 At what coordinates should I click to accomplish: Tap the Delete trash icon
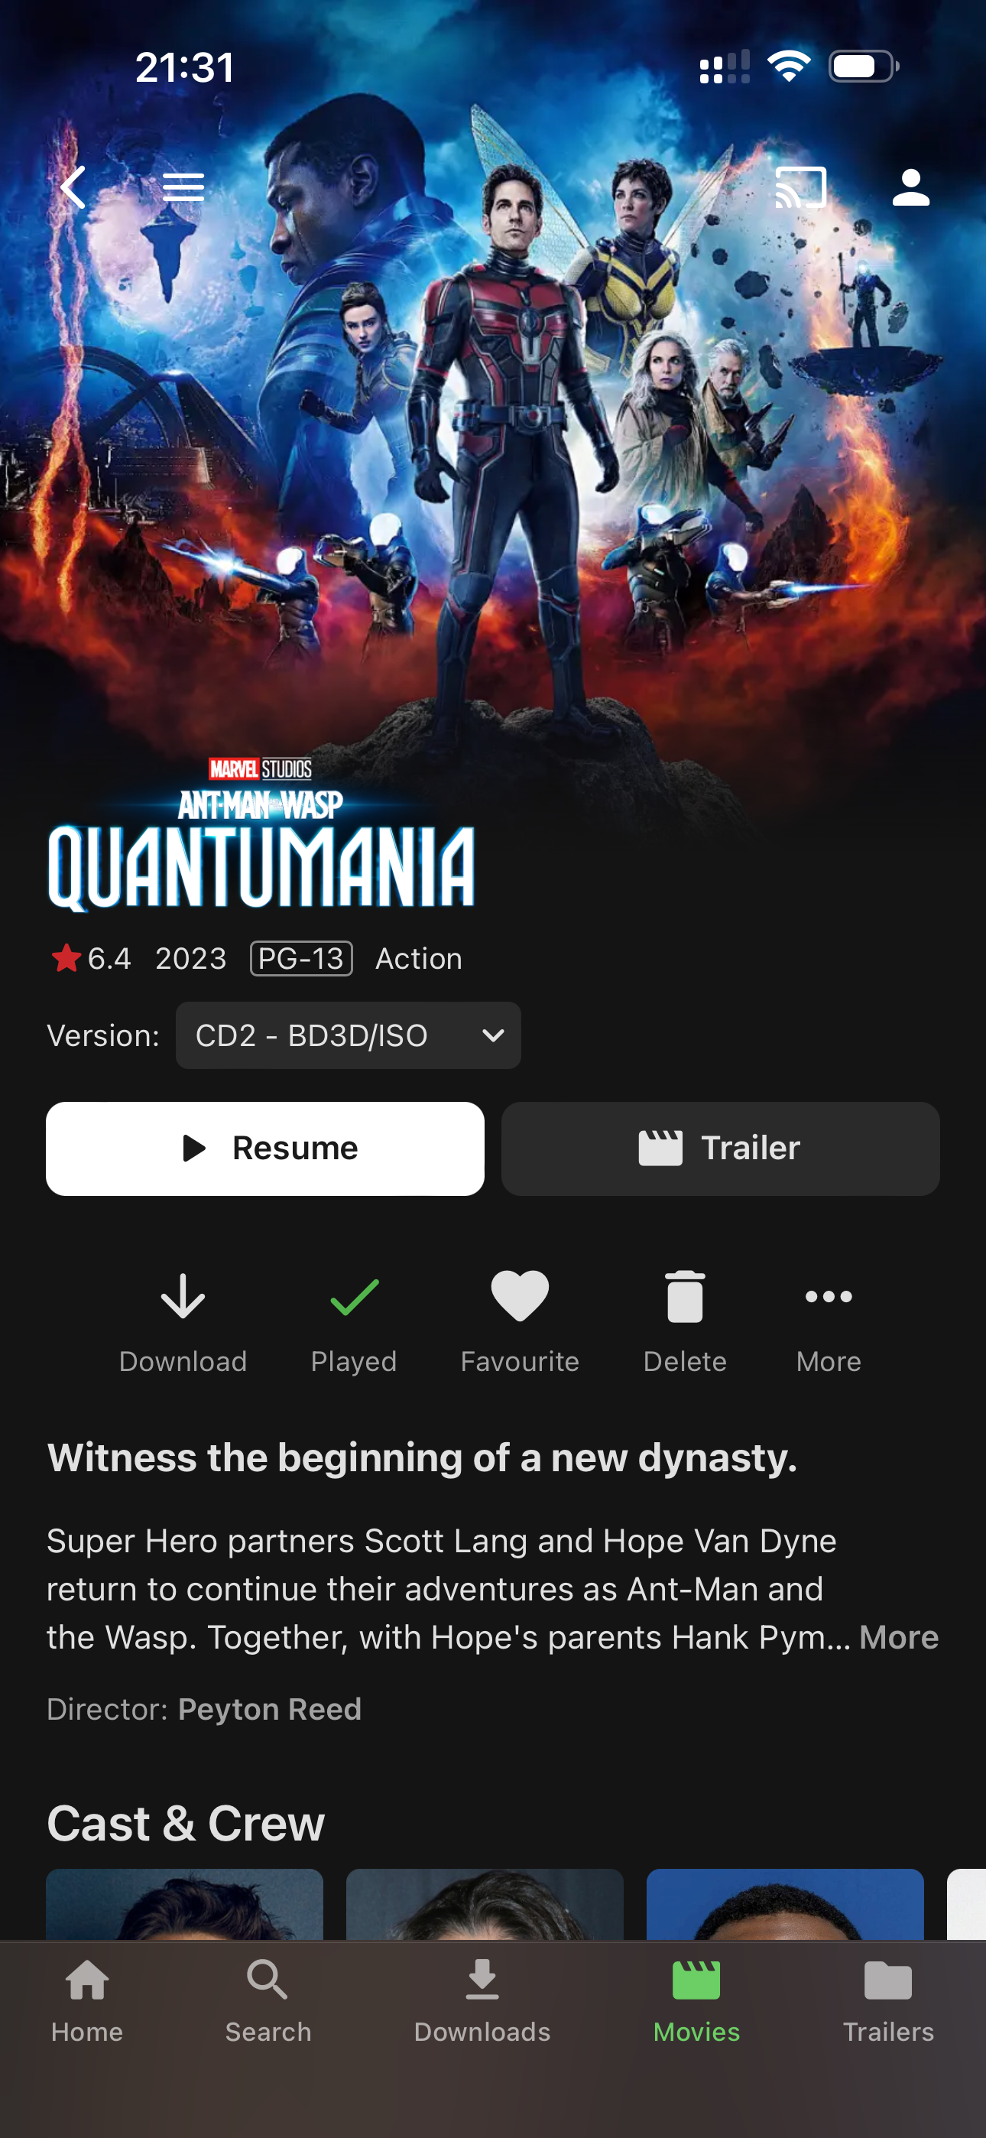685,1295
